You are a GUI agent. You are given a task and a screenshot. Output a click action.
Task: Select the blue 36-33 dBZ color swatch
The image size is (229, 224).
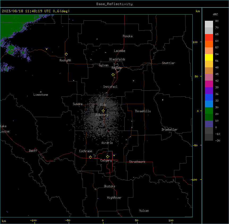tap(209, 97)
